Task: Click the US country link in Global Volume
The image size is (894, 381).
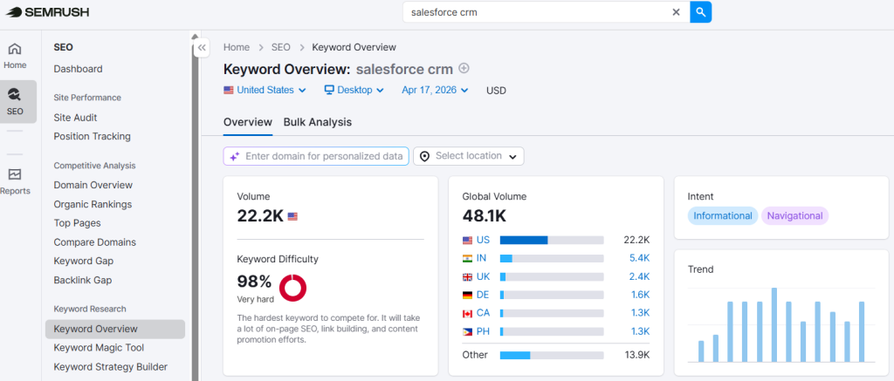Action: click(x=483, y=241)
